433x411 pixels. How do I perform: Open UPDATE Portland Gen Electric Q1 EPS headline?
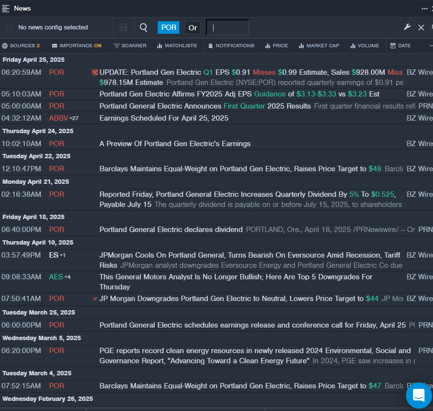click(x=251, y=77)
